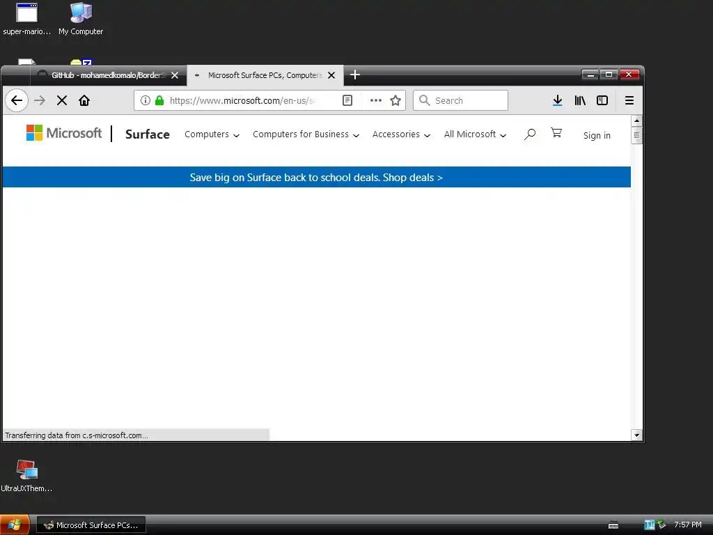
Task: Toggle the sidebars icon in toolbar
Action: pyautogui.click(x=602, y=100)
